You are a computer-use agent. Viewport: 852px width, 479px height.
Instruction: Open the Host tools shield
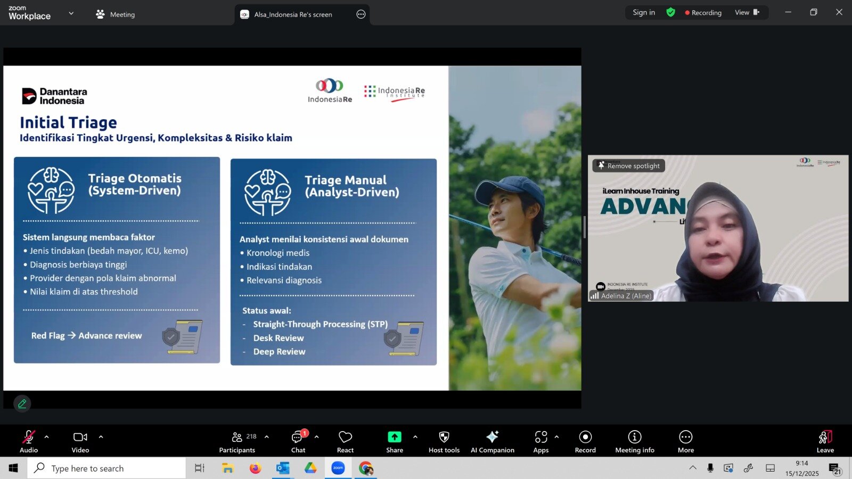(444, 441)
